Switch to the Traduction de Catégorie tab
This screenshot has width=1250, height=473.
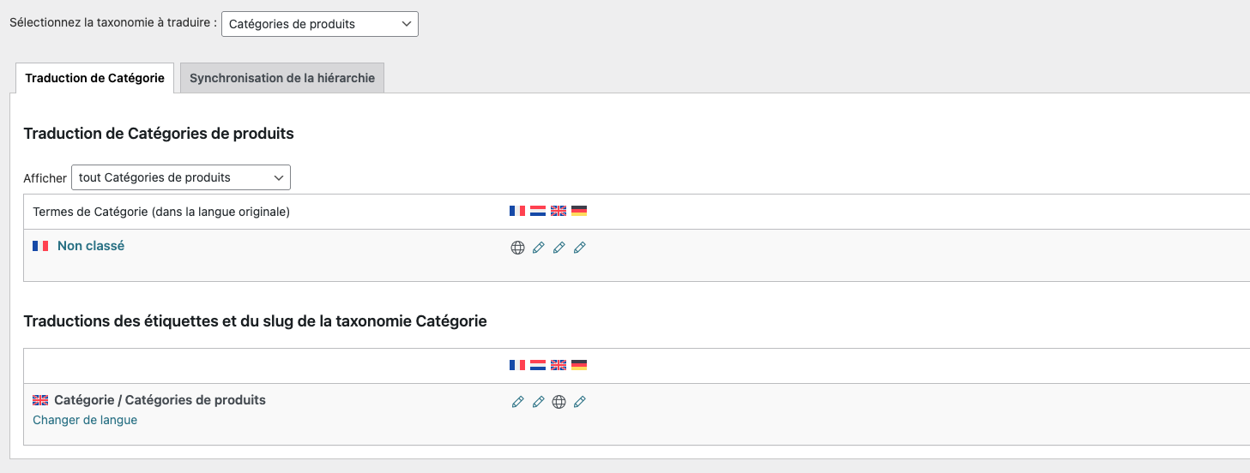[x=94, y=78]
